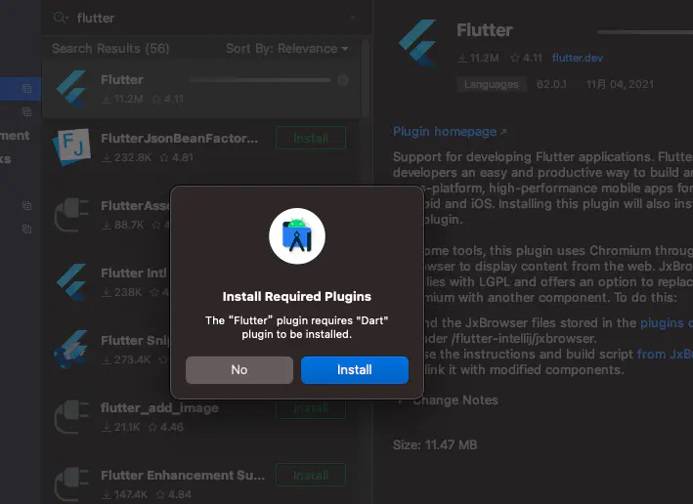This screenshot has width=693, height=504.
Task: Click 4.11 star rating in details header
Action: tap(527, 58)
